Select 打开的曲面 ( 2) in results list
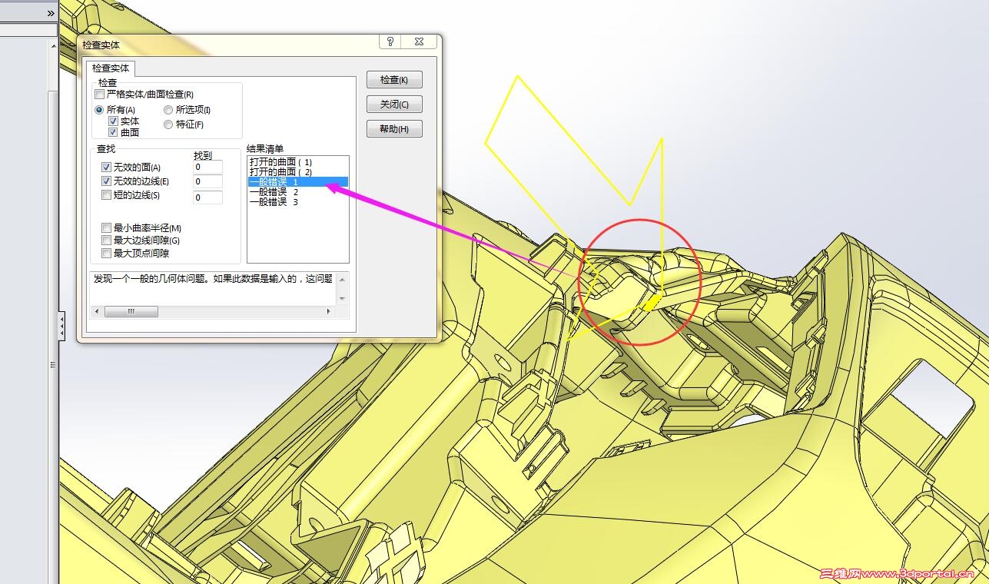Viewport: 989px width, 584px height. [x=298, y=172]
